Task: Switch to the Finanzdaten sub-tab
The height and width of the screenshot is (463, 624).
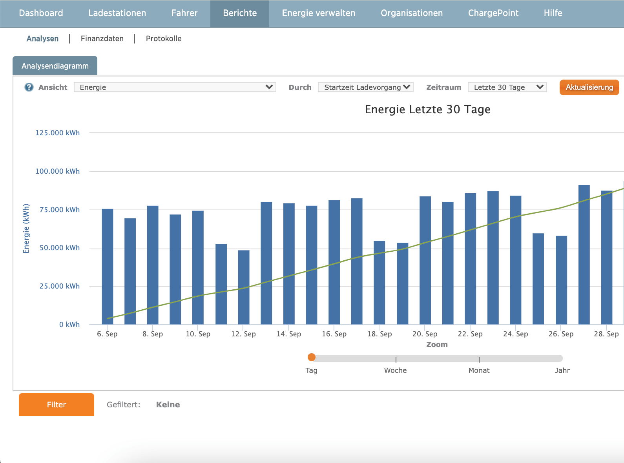Action: click(102, 38)
